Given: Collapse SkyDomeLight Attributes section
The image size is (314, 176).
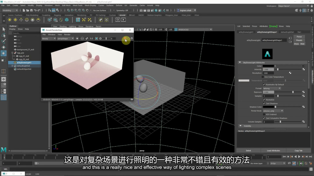Looking at the screenshot, I should click(x=240, y=63).
